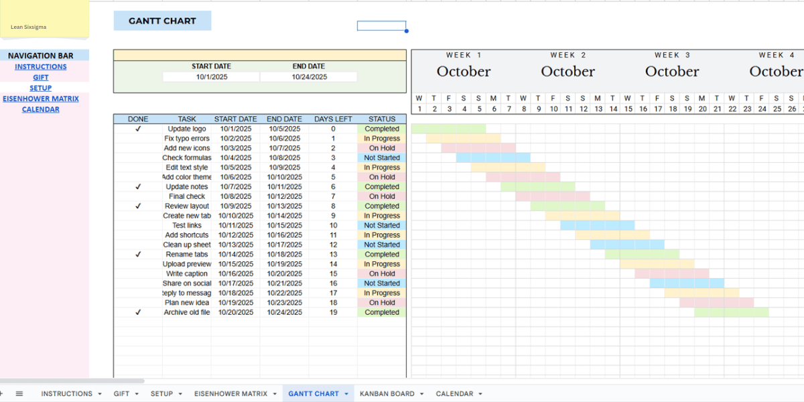The image size is (804, 402).
Task: Switch to the CALENDAR sheet tab
Action: tap(454, 393)
